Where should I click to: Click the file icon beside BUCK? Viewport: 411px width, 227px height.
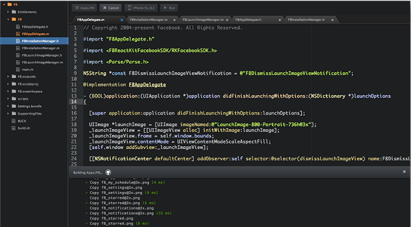pyautogui.click(x=14, y=121)
